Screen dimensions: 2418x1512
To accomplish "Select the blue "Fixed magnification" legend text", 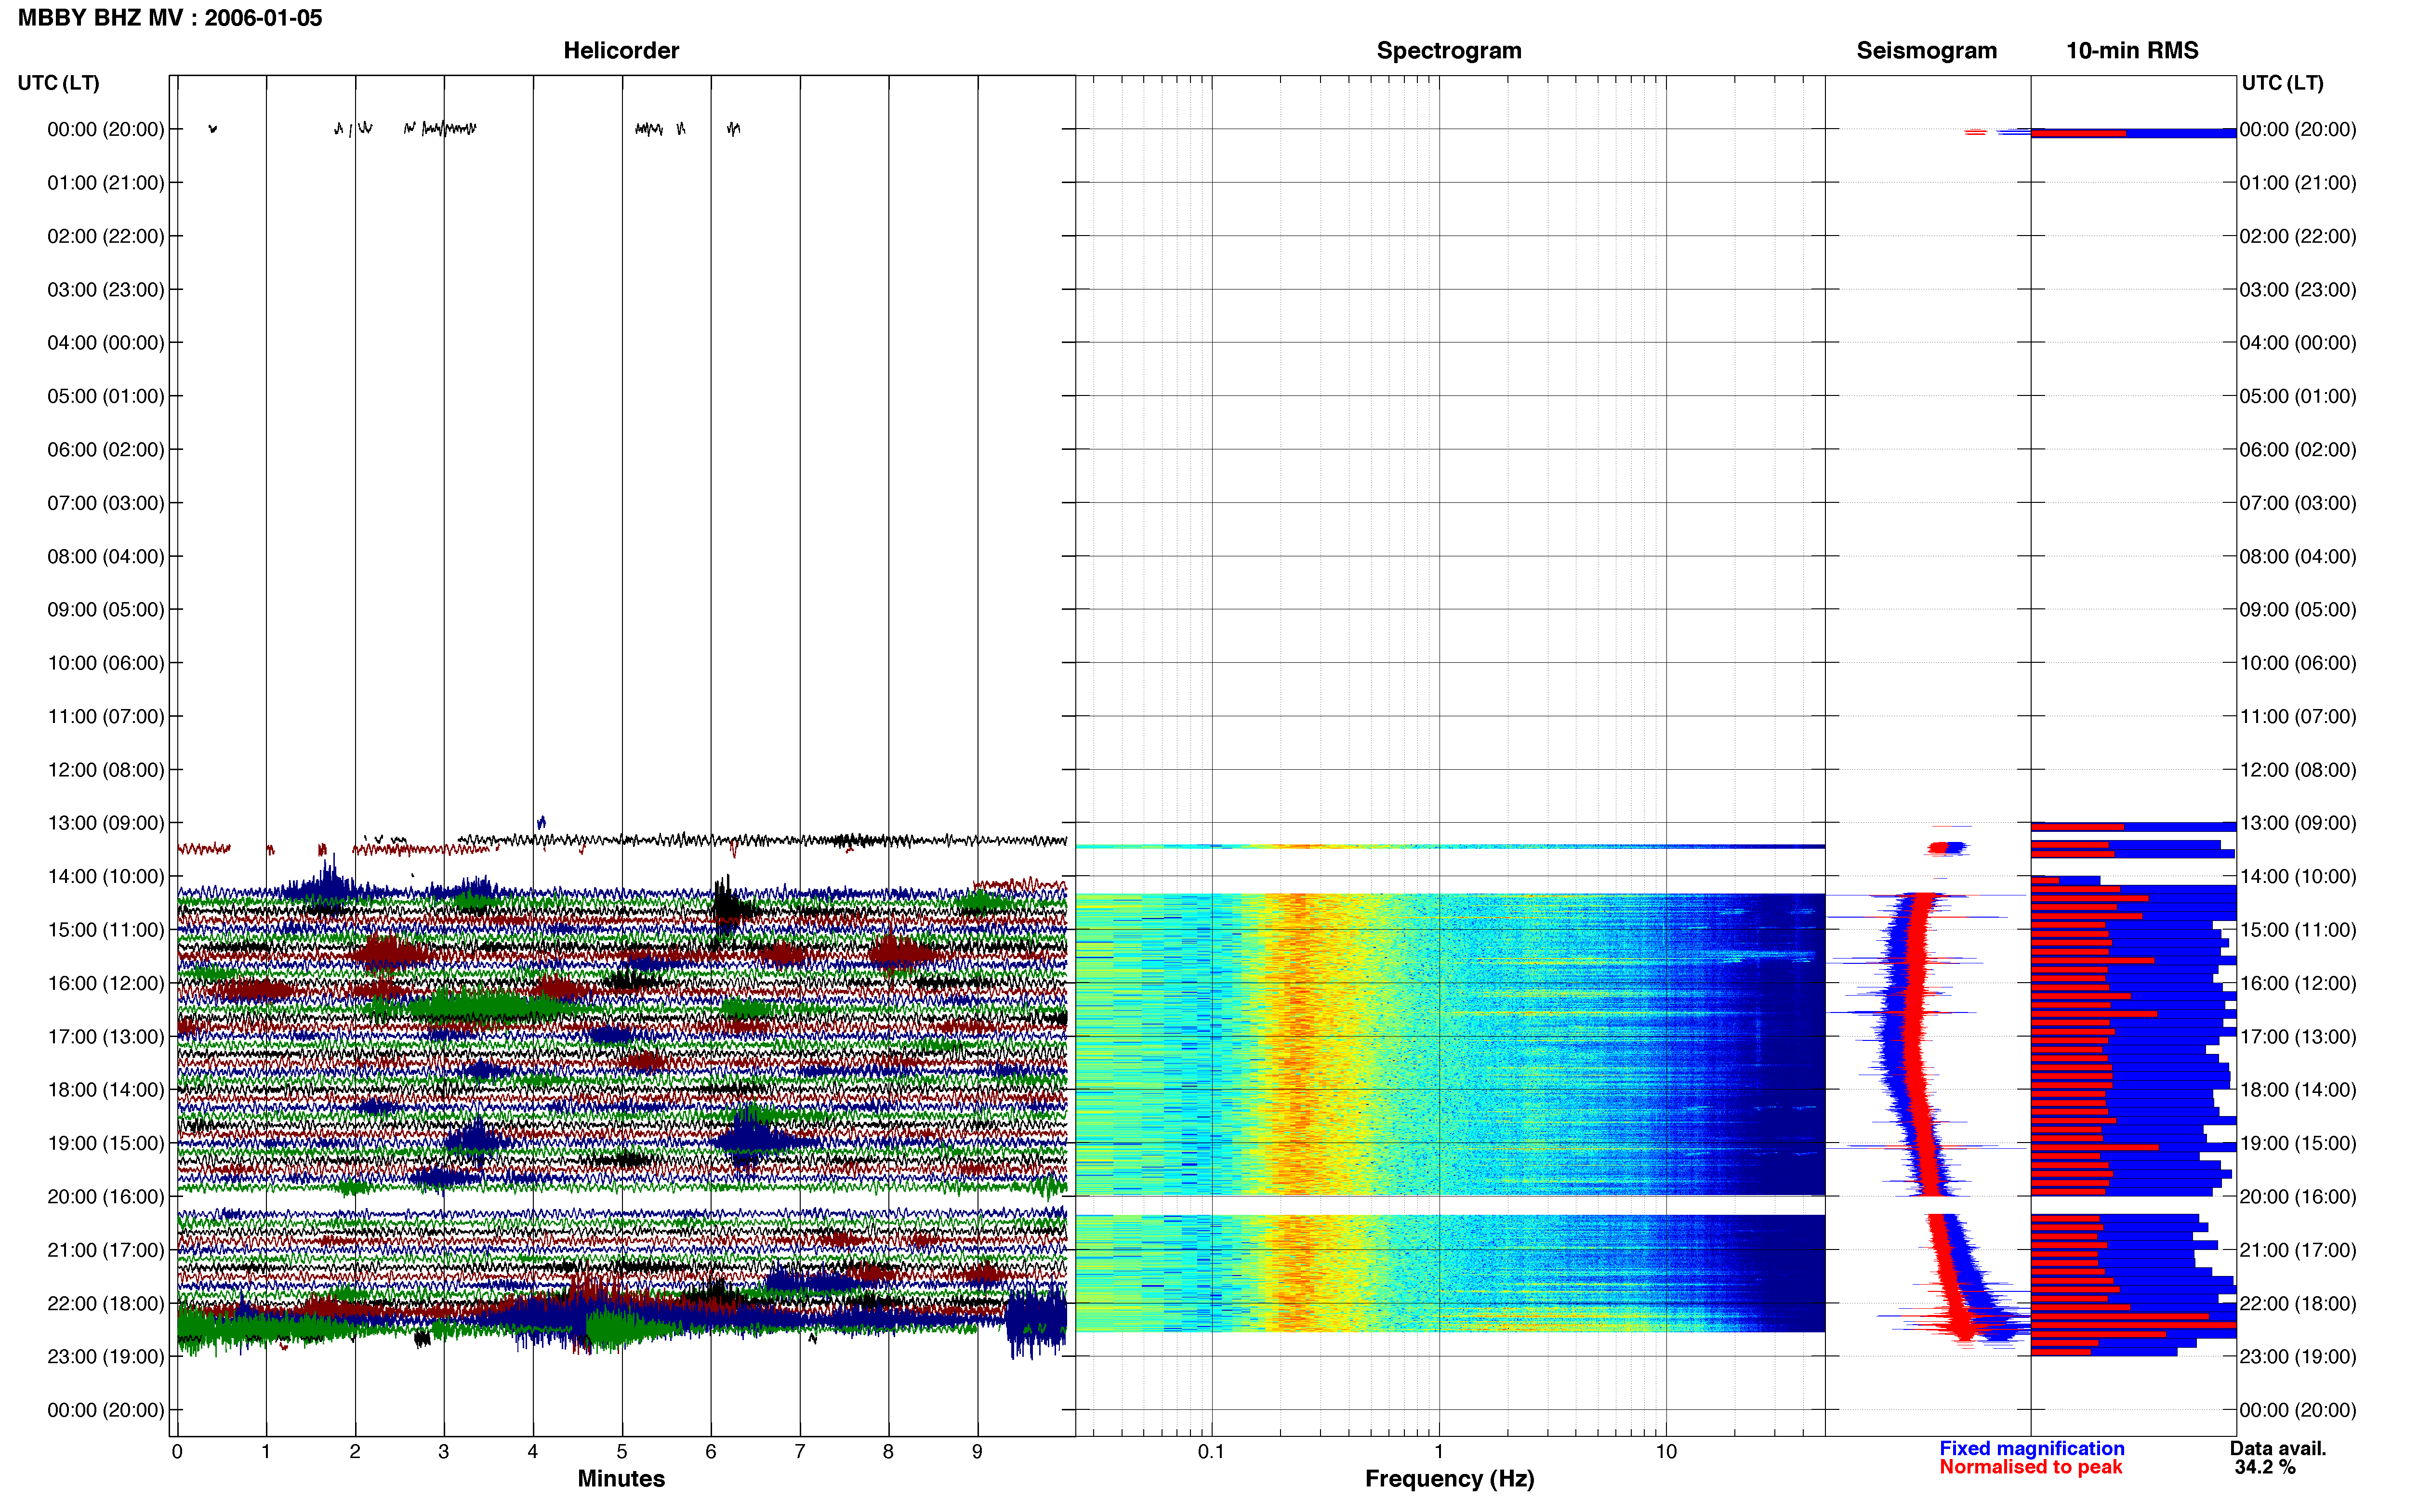I will pos(2032,1448).
